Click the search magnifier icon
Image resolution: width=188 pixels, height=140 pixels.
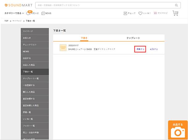click(x=177, y=5)
